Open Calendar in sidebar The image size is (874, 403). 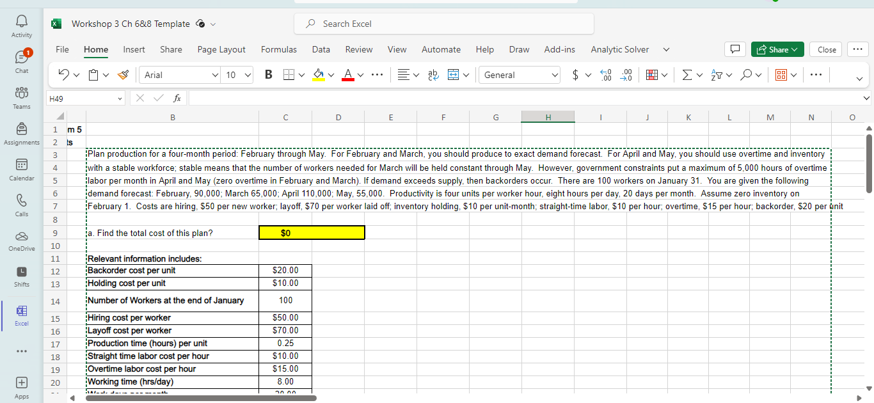(22, 168)
